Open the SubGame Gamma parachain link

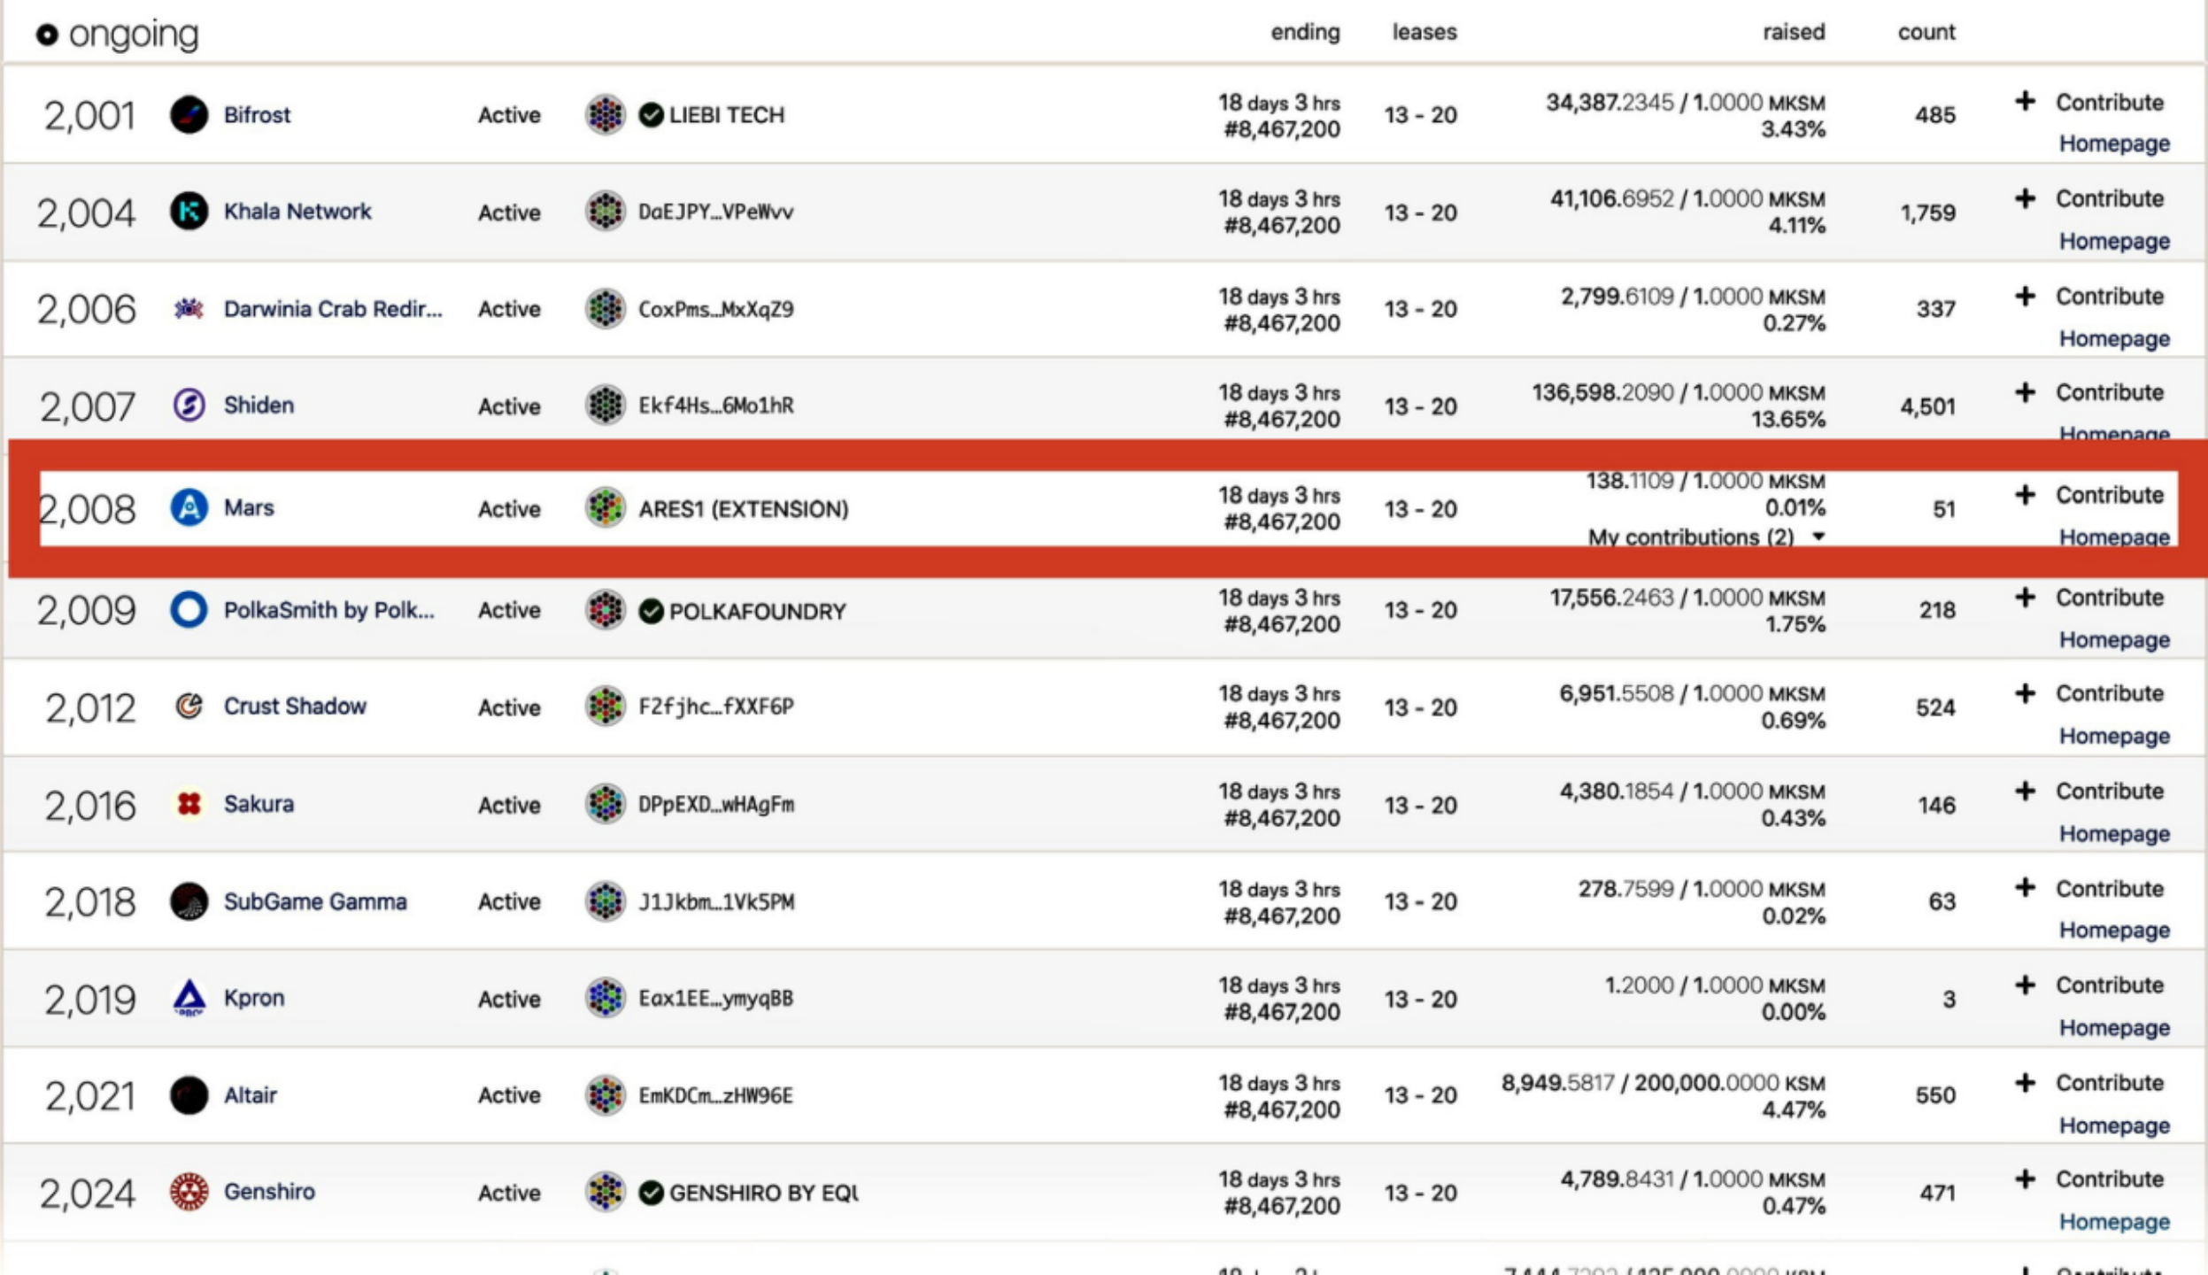coord(315,901)
